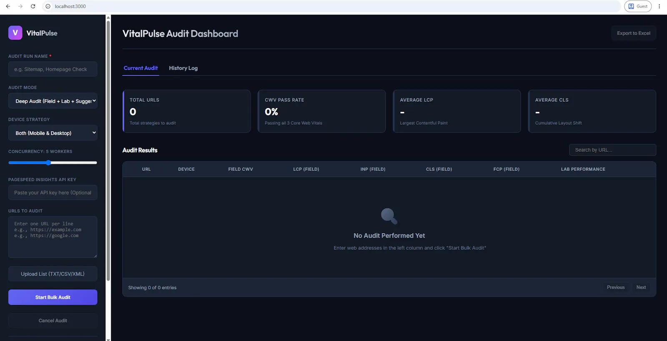Click the browser forward arrow
The height and width of the screenshot is (341, 667).
(20, 6)
